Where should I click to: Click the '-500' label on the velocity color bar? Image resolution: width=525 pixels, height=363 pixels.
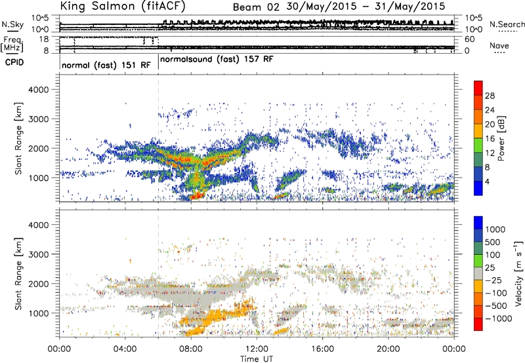click(496, 306)
